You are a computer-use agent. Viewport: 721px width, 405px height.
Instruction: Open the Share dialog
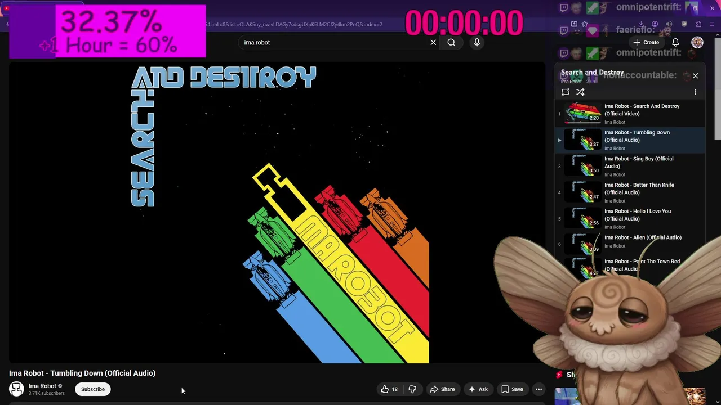click(442, 389)
